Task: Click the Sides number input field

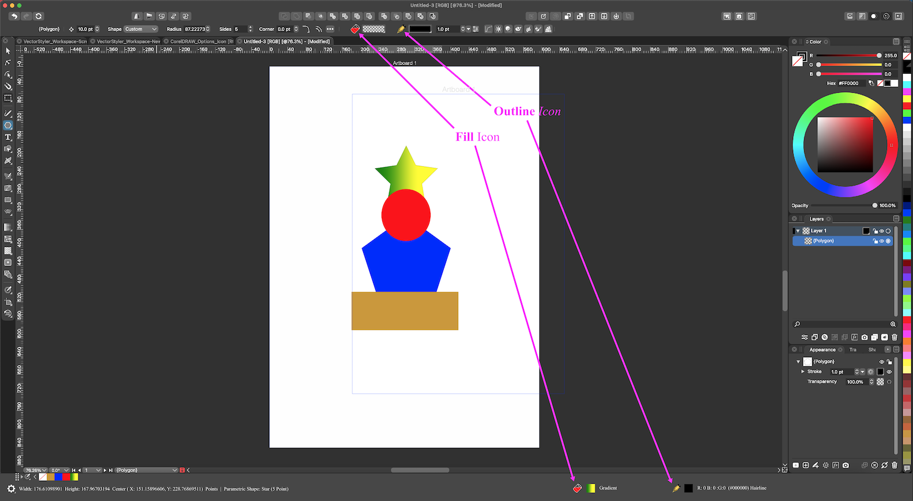Action: (x=240, y=29)
